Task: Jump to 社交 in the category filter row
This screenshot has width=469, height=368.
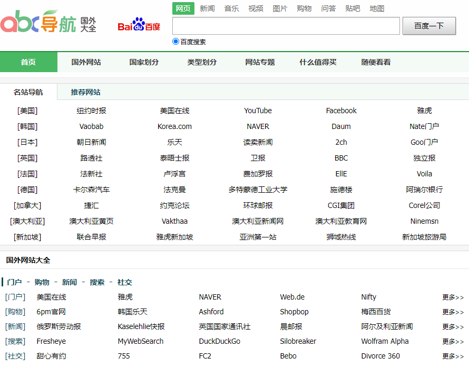Action: pyautogui.click(x=125, y=282)
